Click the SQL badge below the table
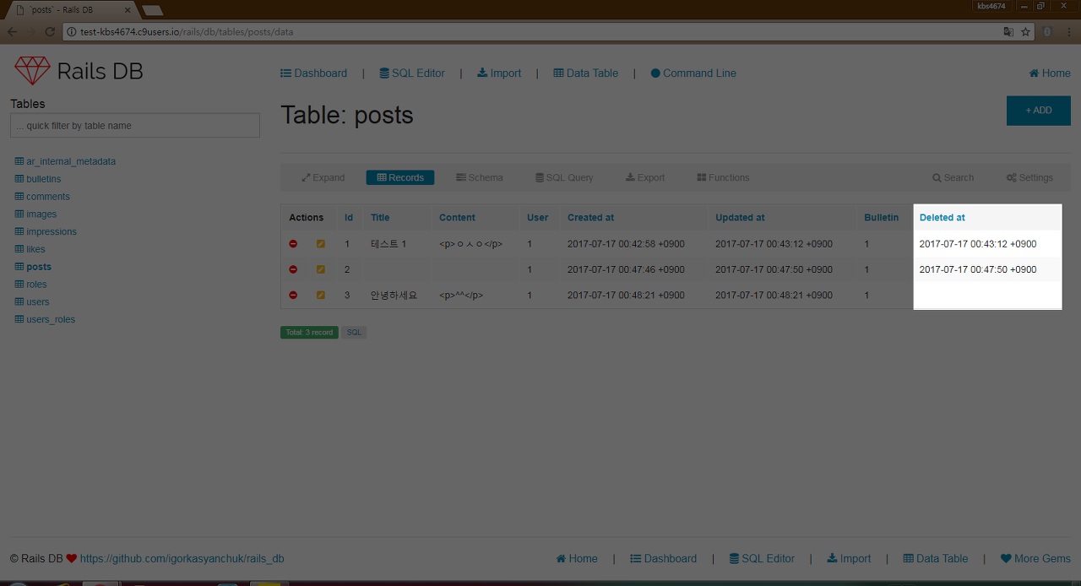Viewport: 1081px width, 586px height. (354, 333)
